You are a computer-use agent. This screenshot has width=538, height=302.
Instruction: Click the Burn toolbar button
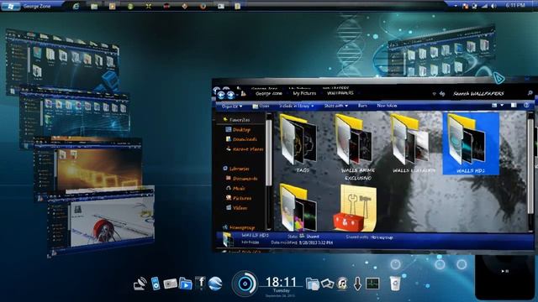pyautogui.click(x=362, y=106)
